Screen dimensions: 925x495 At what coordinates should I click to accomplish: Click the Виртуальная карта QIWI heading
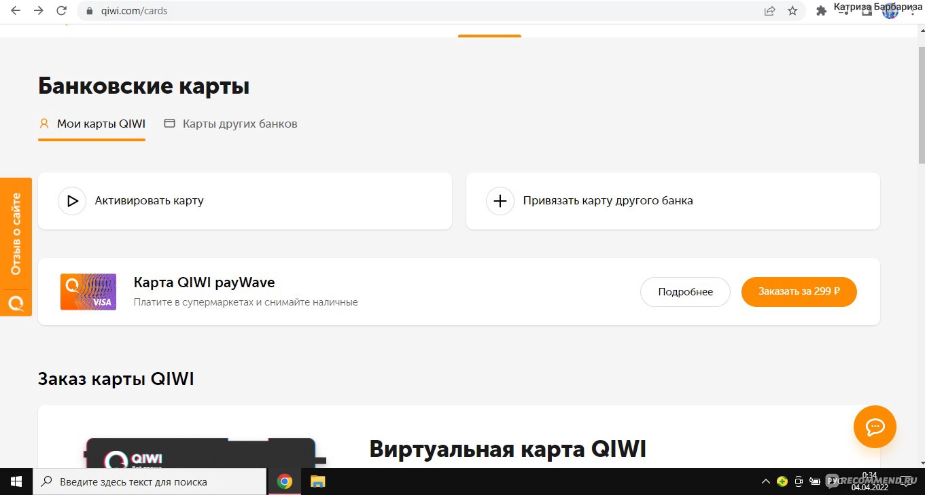tap(508, 449)
